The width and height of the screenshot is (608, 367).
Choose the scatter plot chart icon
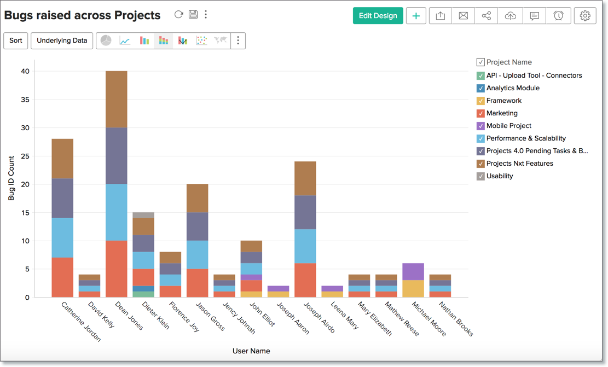pos(201,41)
